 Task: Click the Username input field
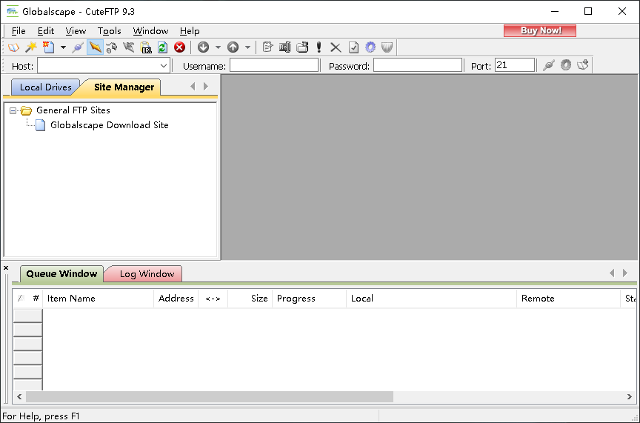274,65
